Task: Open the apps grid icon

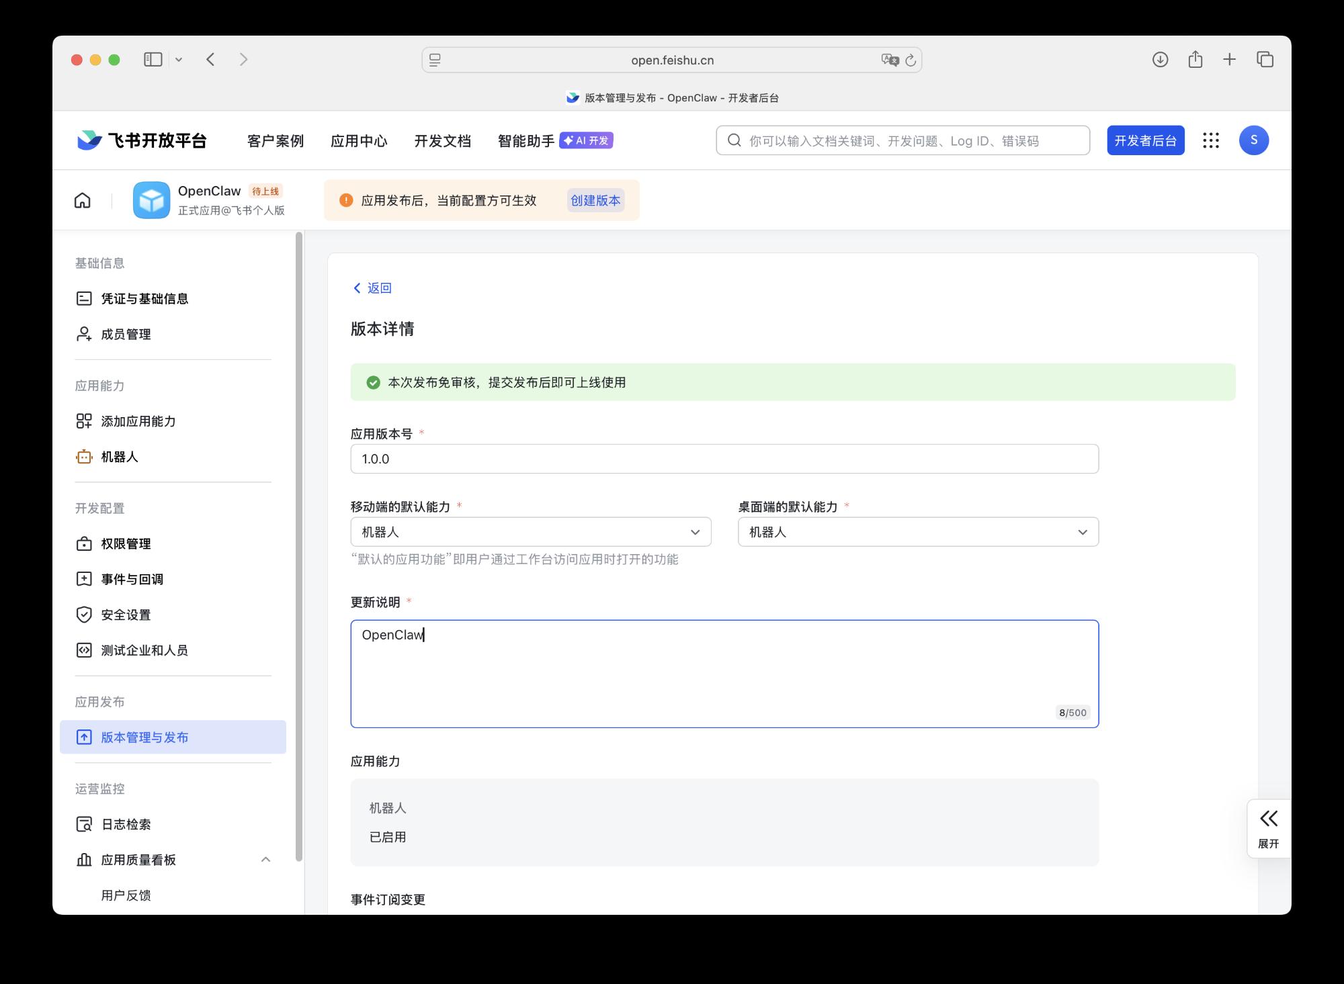Action: [x=1210, y=140]
